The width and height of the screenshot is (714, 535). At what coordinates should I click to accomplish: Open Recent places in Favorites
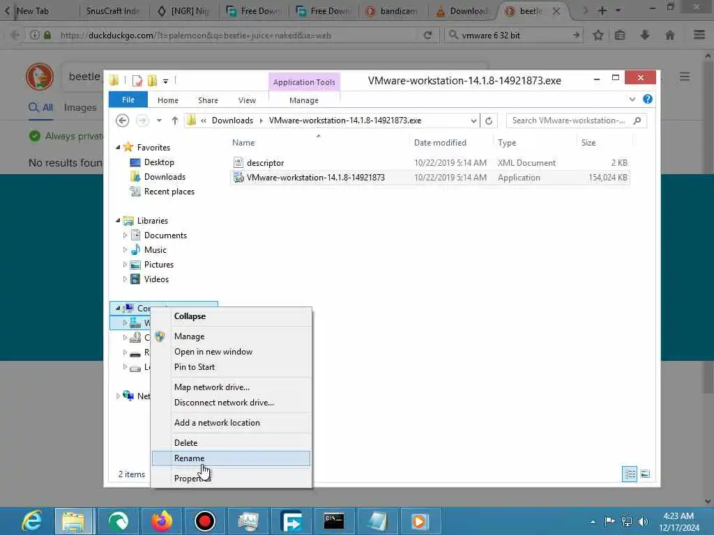pyautogui.click(x=169, y=192)
